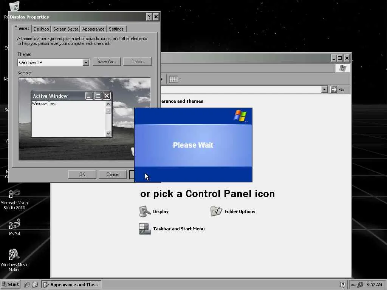The height and width of the screenshot is (290, 387).
Task: Switch to the Screen Saver tab
Action: click(65, 29)
